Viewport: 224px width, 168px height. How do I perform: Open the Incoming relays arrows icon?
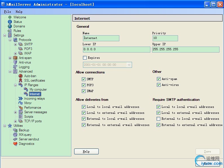(x=21, y=99)
